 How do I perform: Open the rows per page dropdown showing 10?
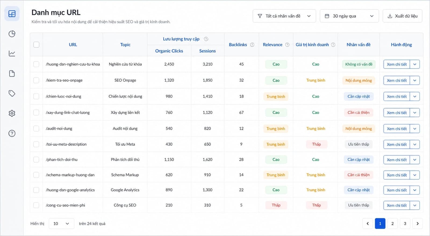pos(61,224)
